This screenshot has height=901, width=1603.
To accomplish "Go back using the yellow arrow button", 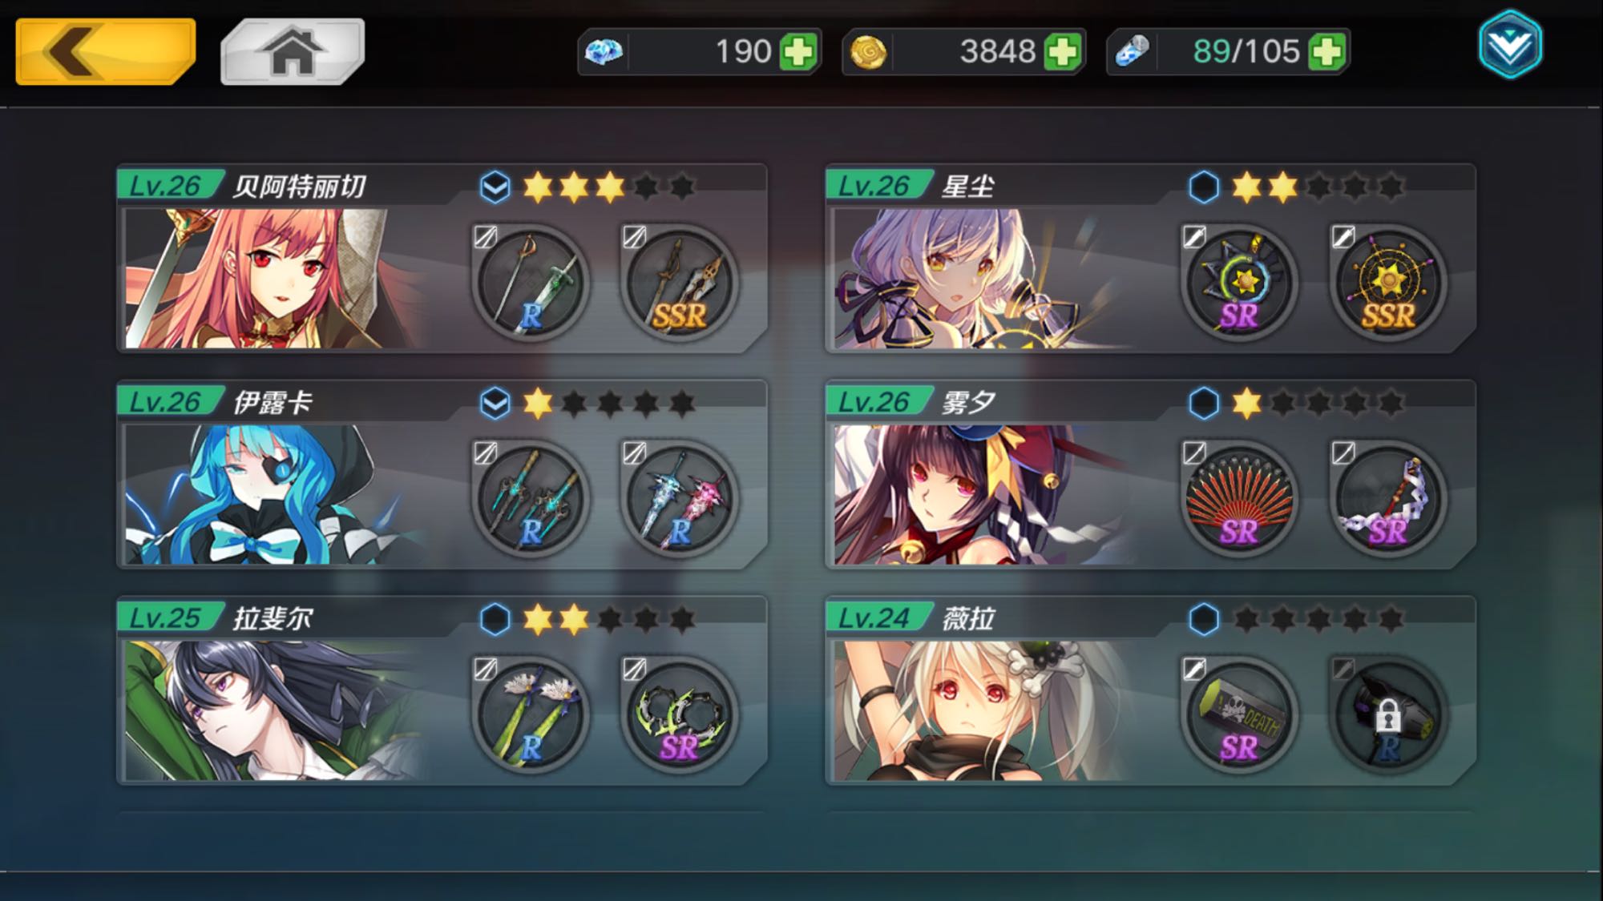I will (105, 50).
